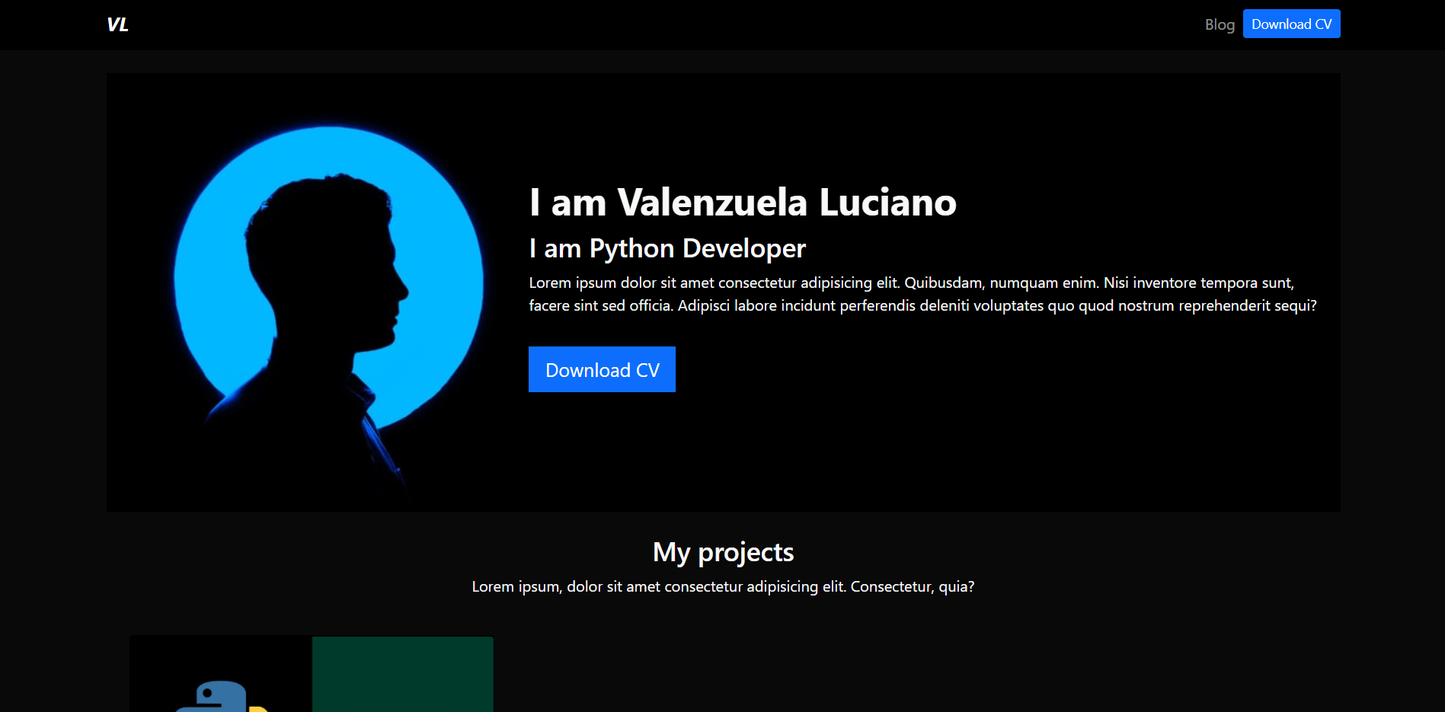1445x712 pixels.
Task: Click the hero section Lorem ipsum paragraph
Action: click(x=914, y=293)
